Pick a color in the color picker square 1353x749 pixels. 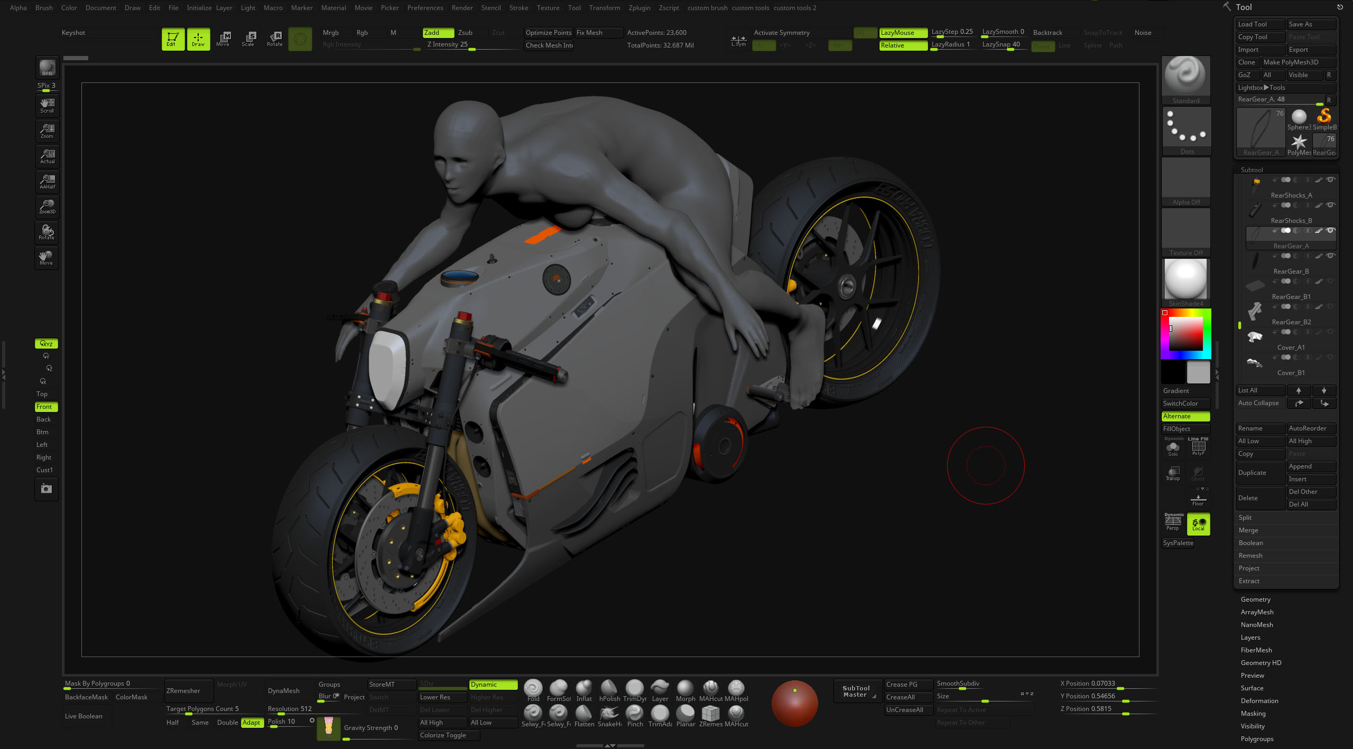[x=1185, y=334]
